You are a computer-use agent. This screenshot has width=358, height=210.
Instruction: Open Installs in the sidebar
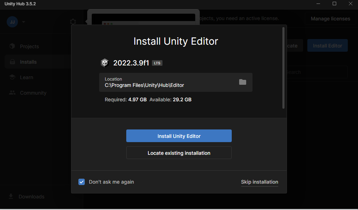click(x=38, y=62)
